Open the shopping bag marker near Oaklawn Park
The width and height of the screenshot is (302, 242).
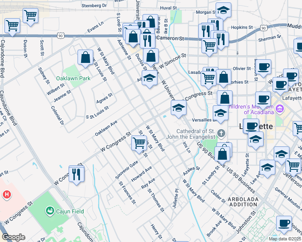click(85, 58)
